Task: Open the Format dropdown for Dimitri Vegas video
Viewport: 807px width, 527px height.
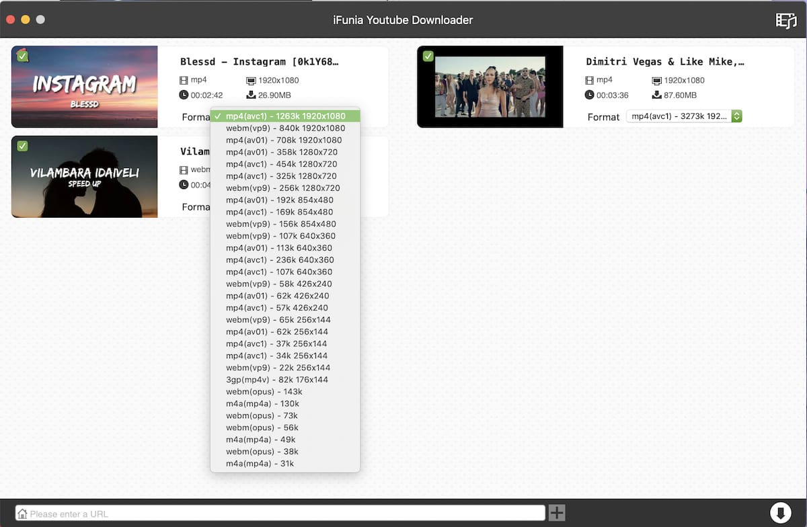Action: pos(683,116)
